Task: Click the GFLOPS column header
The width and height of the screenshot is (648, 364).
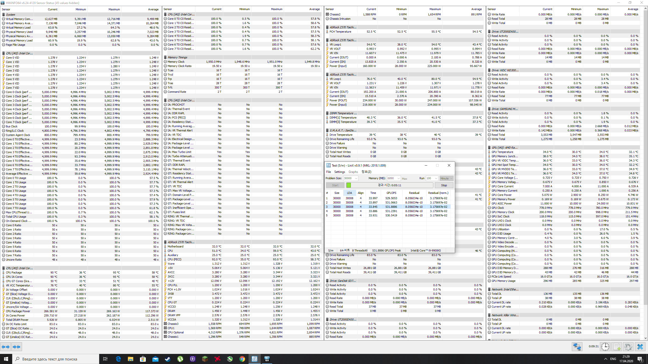Action: [391, 193]
